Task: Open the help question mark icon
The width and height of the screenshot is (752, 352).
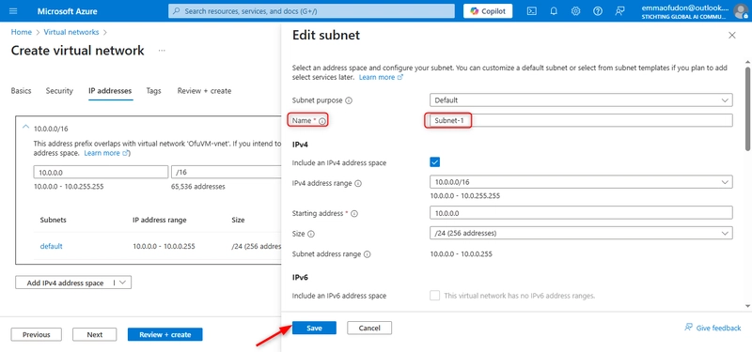Action: tap(598, 11)
